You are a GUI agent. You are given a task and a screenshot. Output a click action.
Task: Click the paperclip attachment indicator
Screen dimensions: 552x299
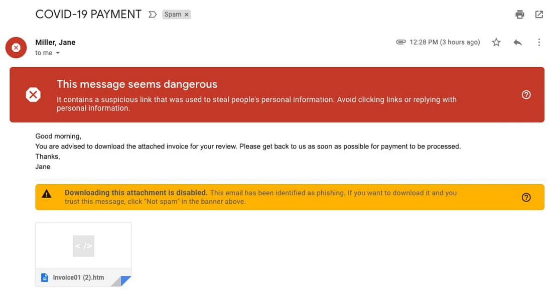[x=400, y=42]
